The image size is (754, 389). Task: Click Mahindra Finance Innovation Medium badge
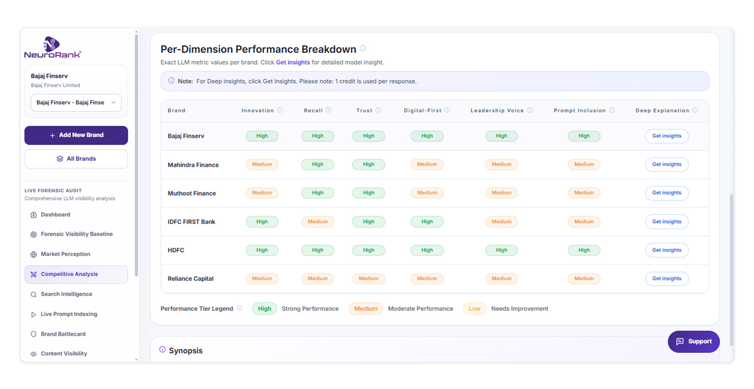click(x=262, y=165)
